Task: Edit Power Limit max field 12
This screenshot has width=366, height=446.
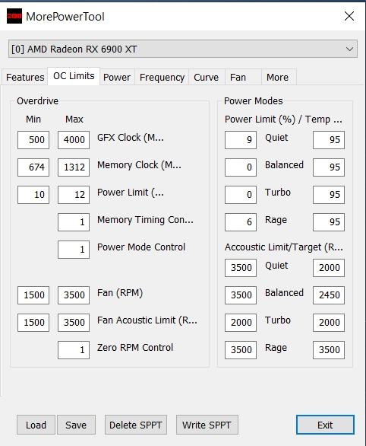Action: click(x=74, y=195)
